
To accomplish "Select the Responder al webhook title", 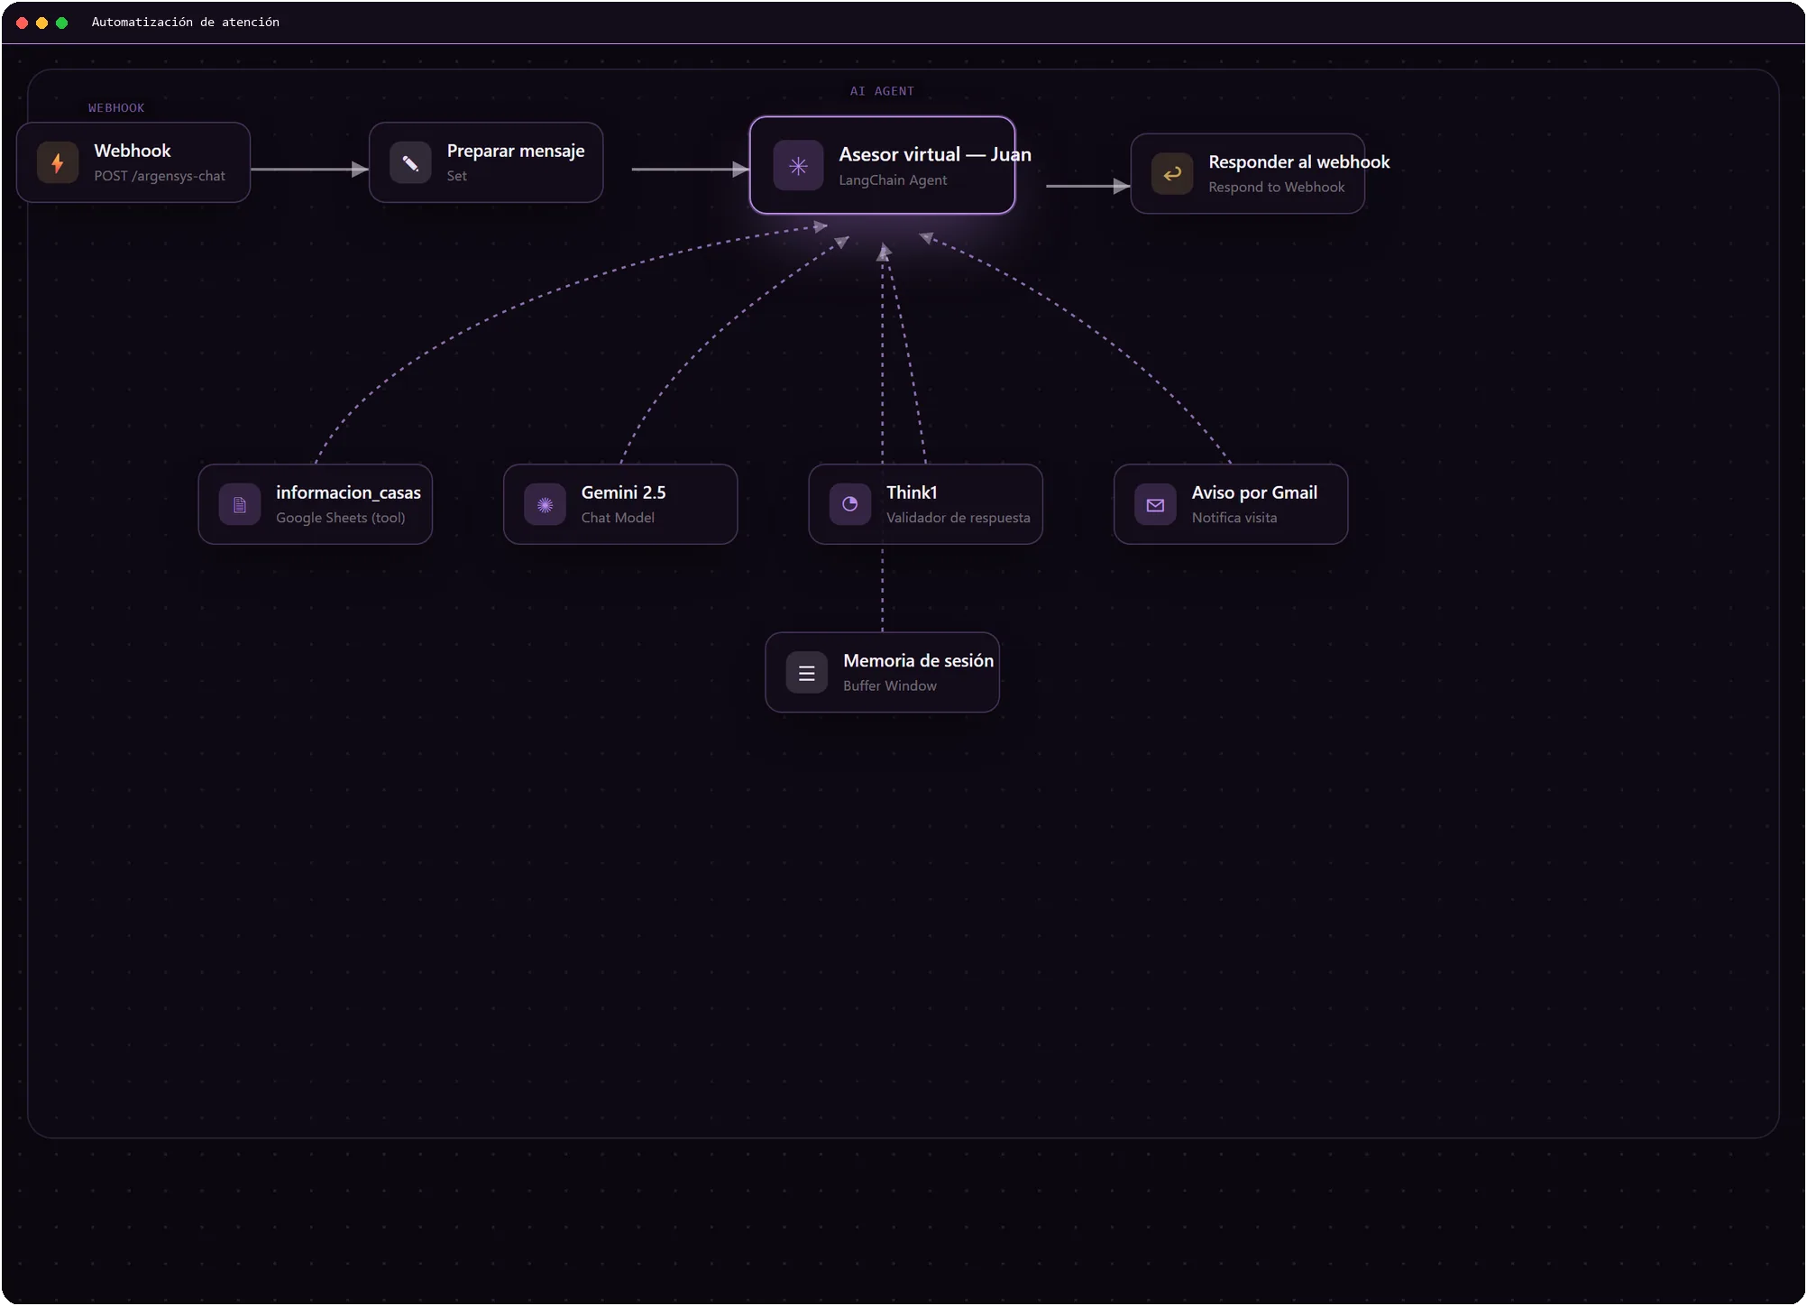I will (1299, 161).
